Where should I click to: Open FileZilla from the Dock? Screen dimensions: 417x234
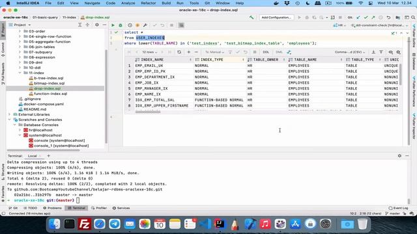click(84, 224)
